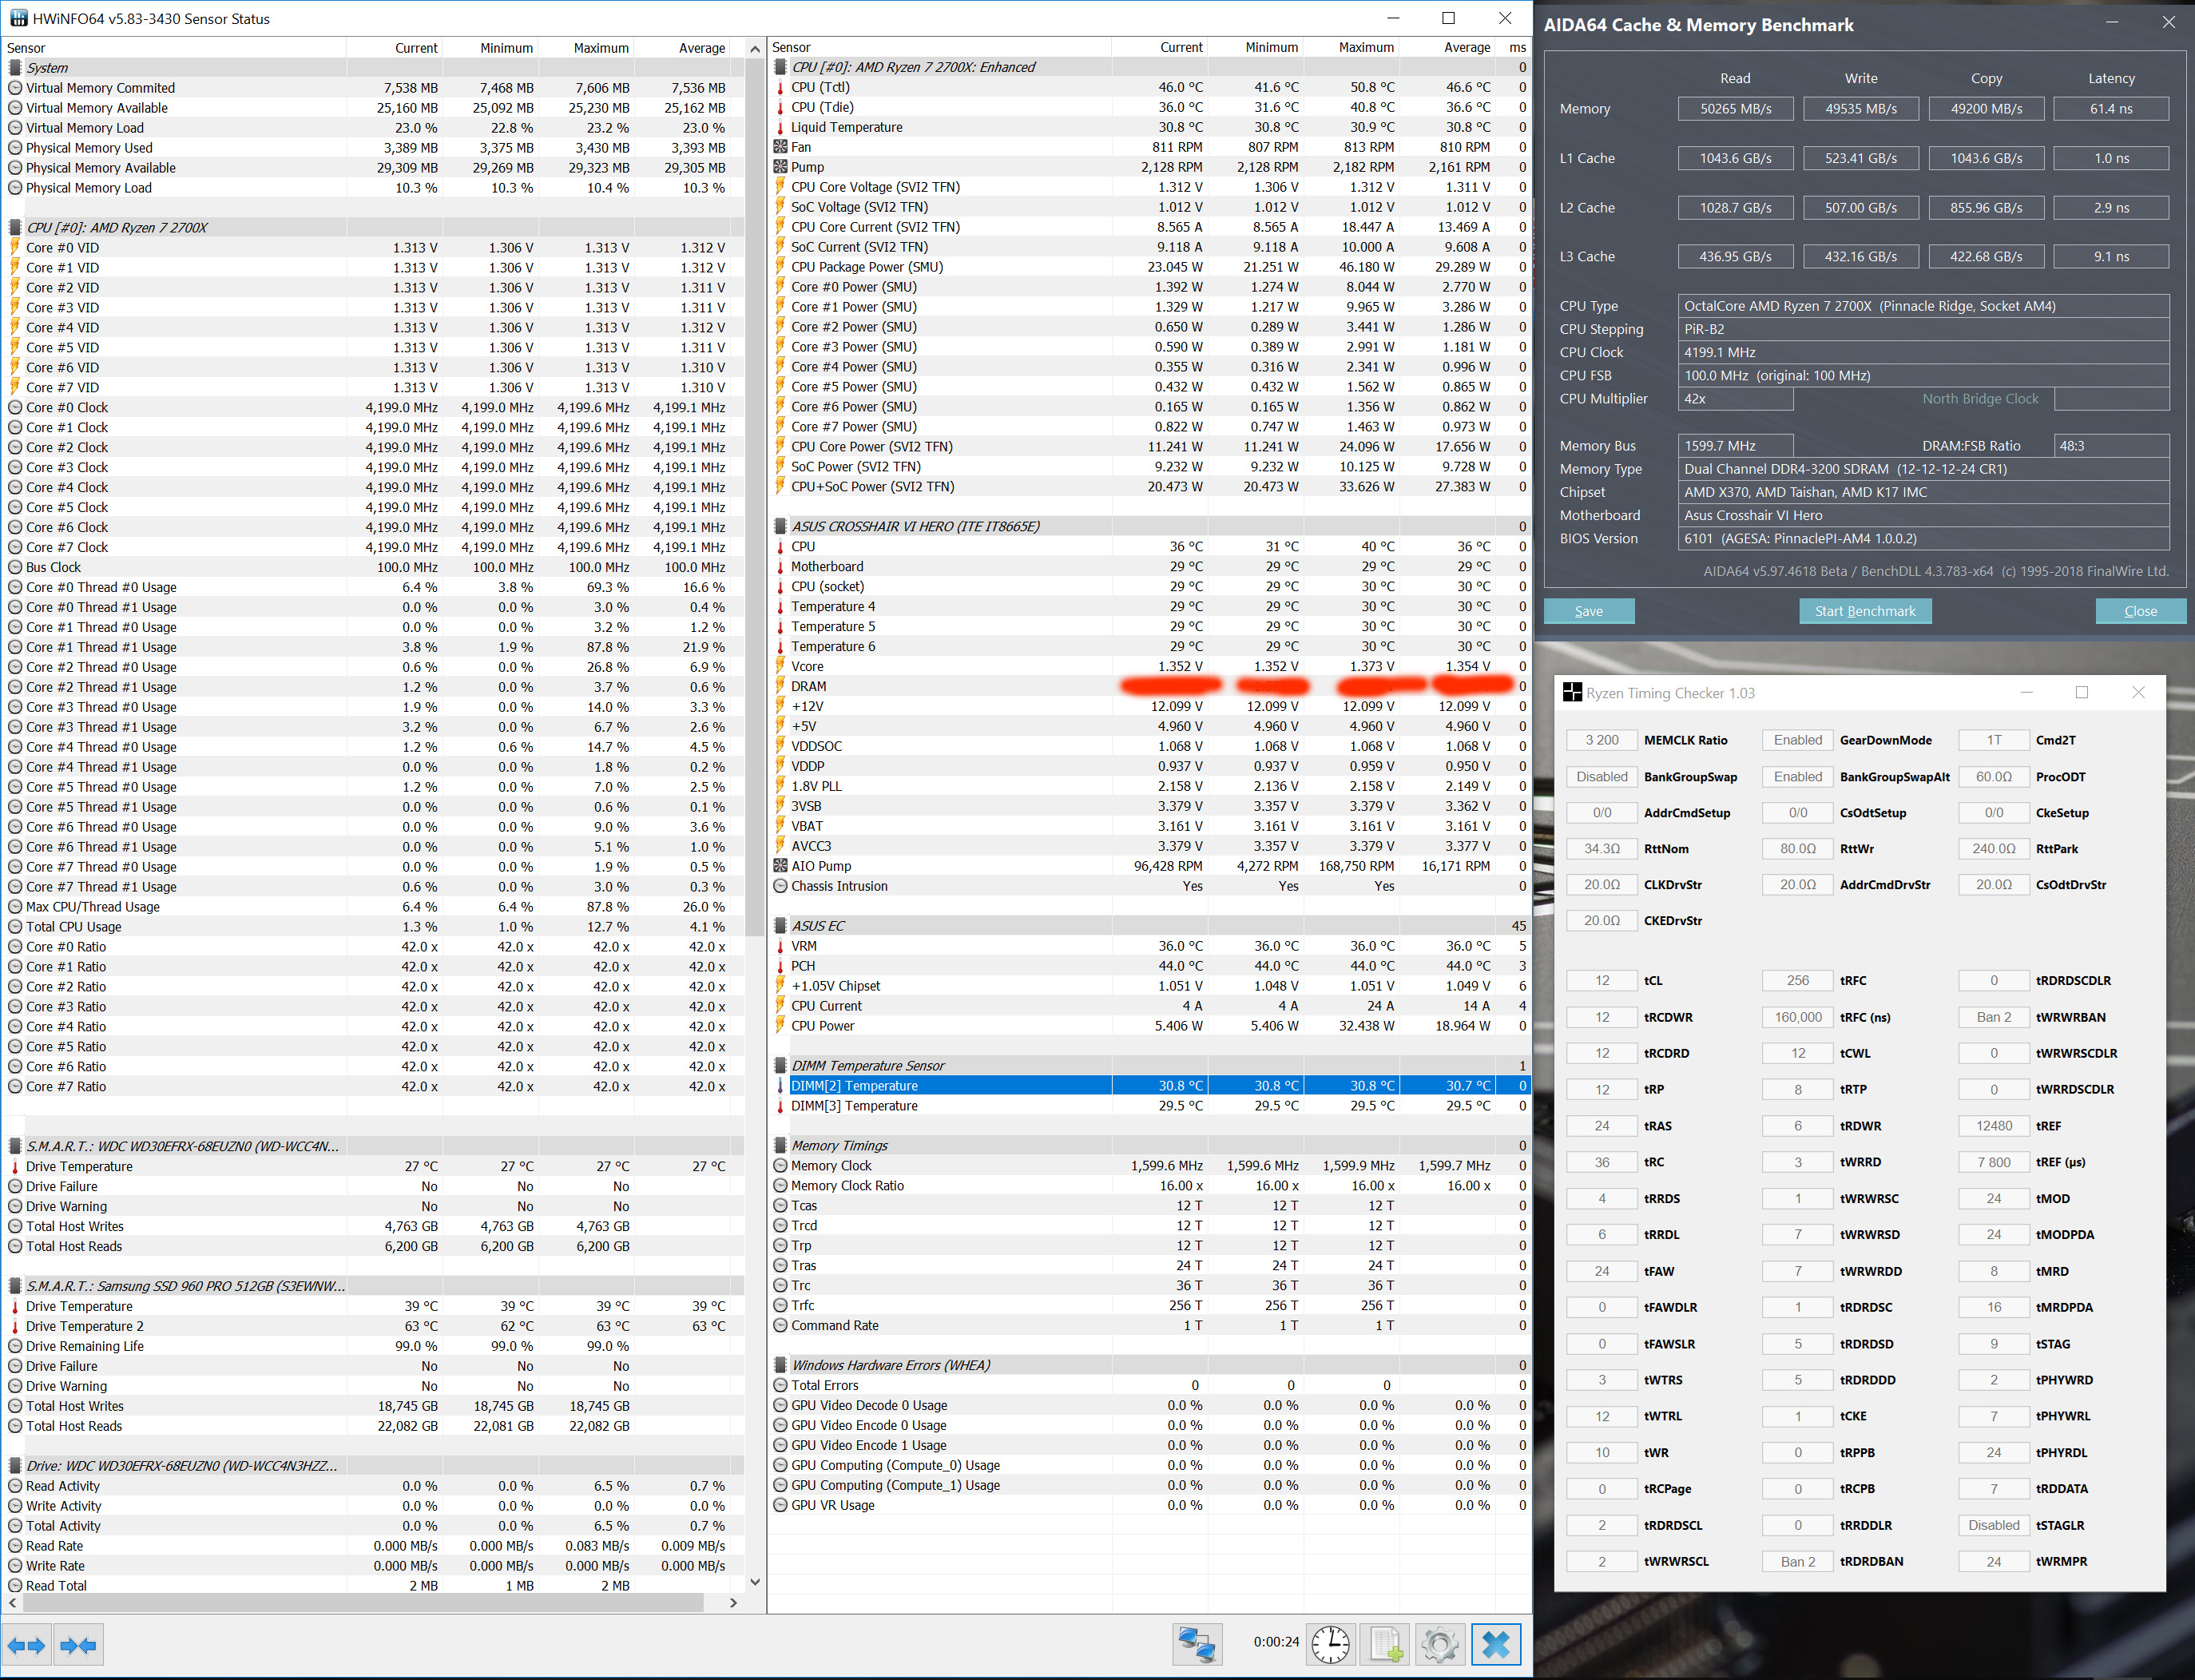Click the HWiNFO64 title bar icon
This screenshot has width=2195, height=1680.
click(x=18, y=18)
